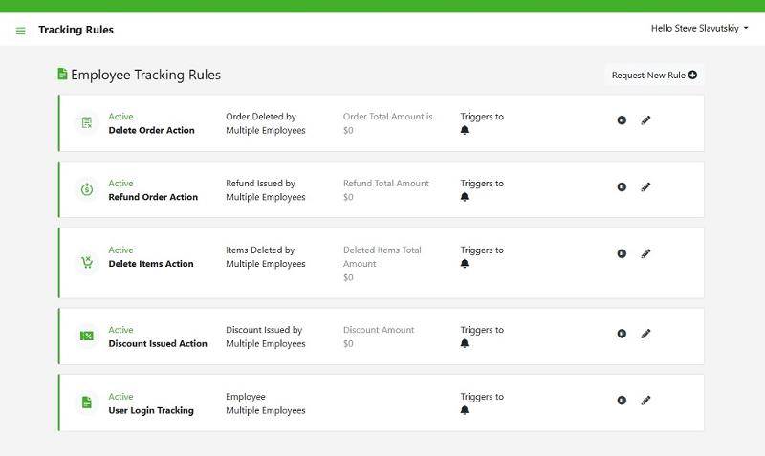Click Active status on User Login Tracking
This screenshot has width=765, height=456.
pos(120,397)
